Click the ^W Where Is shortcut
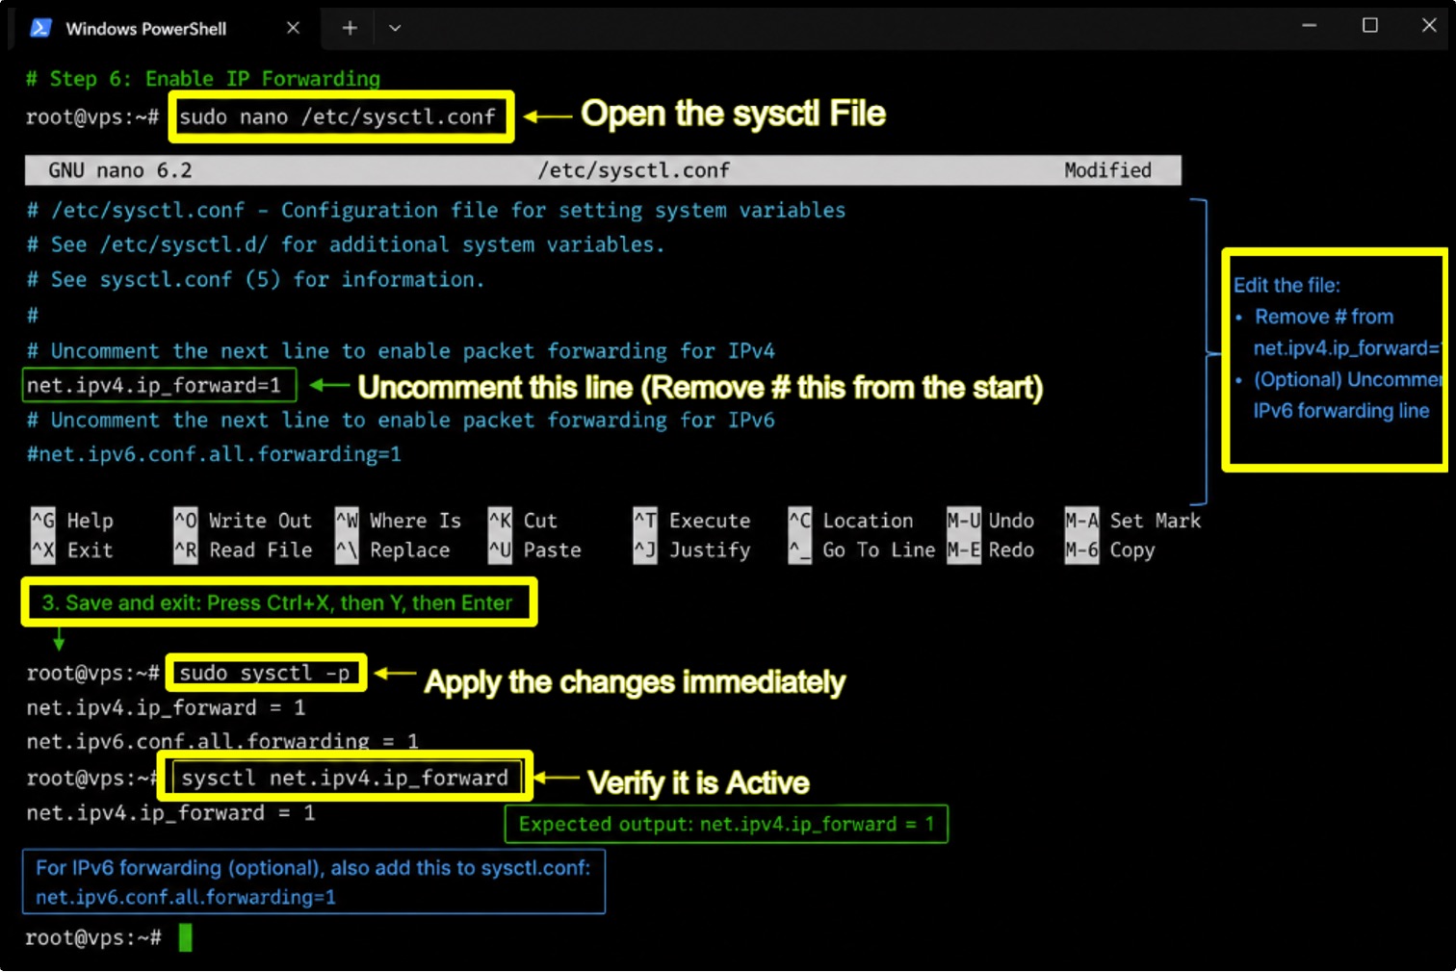This screenshot has height=972, width=1456. coord(399,521)
